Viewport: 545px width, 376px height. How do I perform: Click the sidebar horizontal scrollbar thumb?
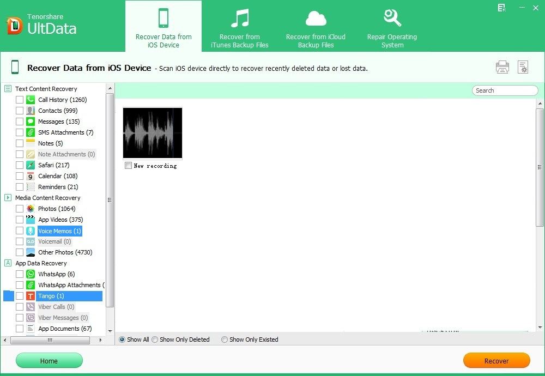(x=50, y=340)
